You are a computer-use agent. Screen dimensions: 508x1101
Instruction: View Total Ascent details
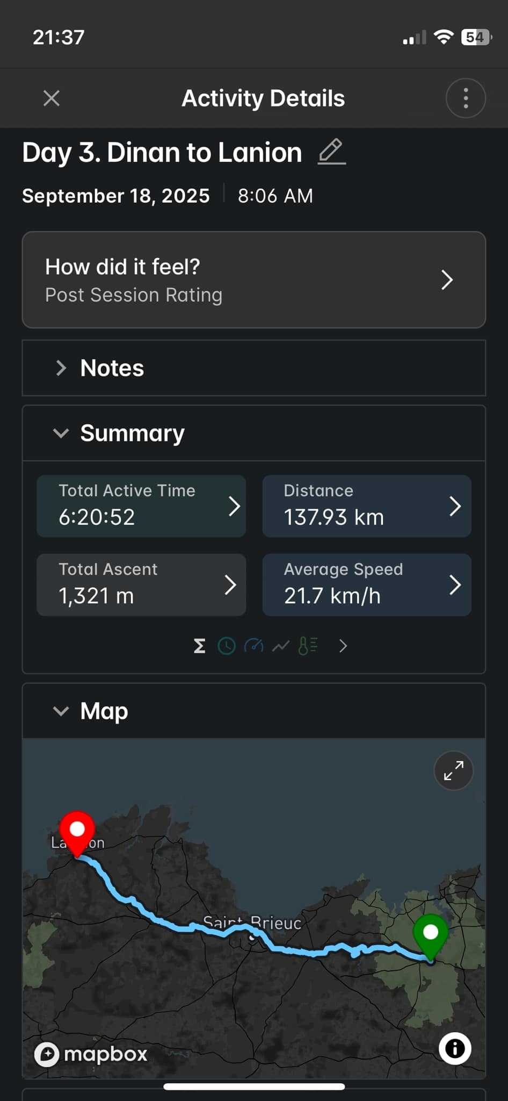tap(141, 585)
